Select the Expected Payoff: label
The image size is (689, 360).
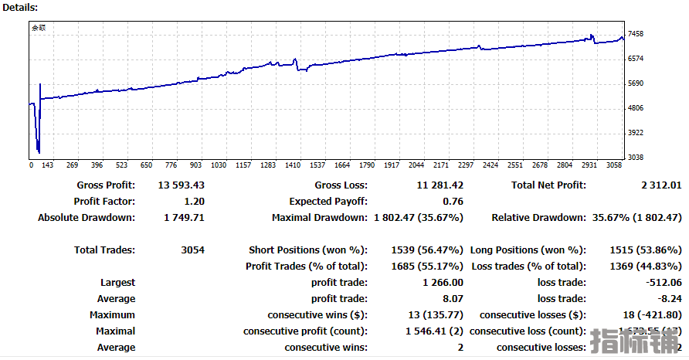coord(328,202)
